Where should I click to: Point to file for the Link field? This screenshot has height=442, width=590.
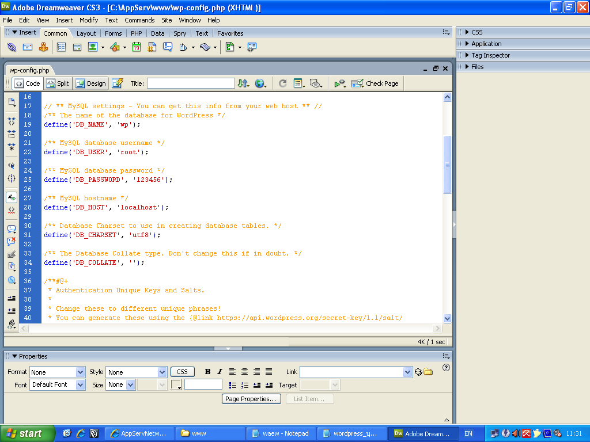(418, 372)
